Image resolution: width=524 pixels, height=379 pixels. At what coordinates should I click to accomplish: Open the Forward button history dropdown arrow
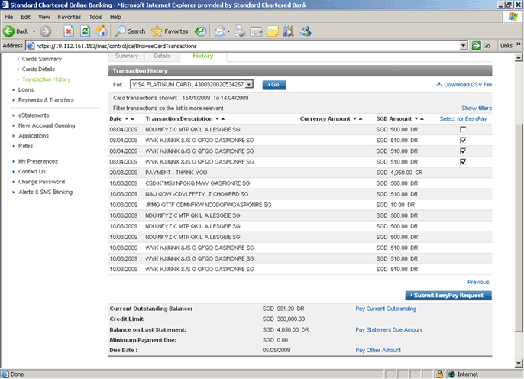(57, 31)
